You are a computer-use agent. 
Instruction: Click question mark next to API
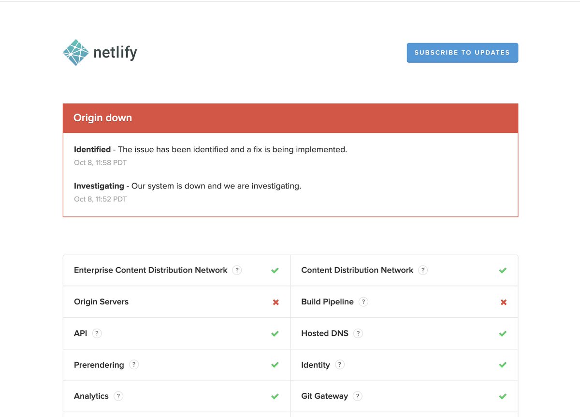pyautogui.click(x=97, y=333)
